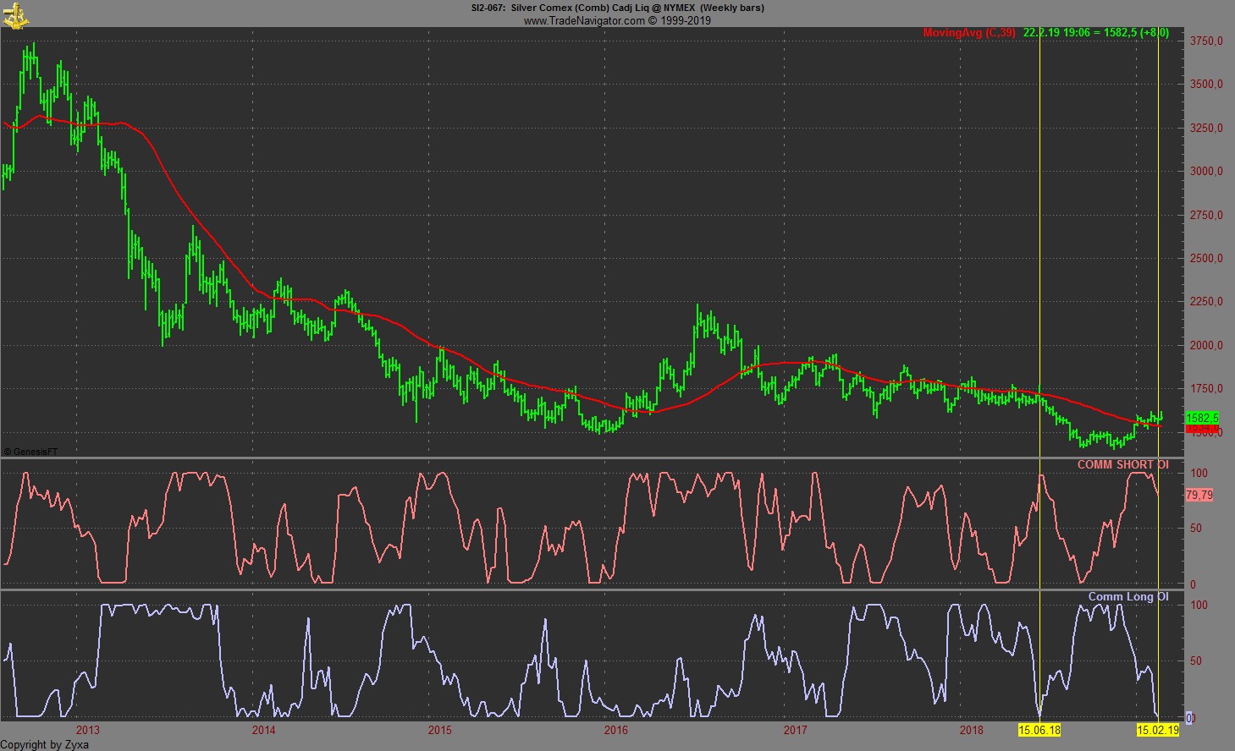Viewport: 1235px width, 751px height.
Task: Click the 50 scale label in the COMM SHORT OI pane
Action: point(1196,529)
